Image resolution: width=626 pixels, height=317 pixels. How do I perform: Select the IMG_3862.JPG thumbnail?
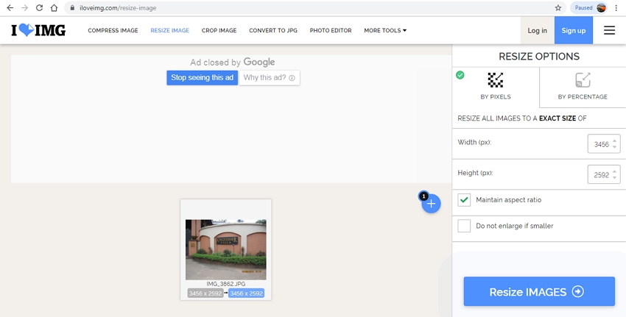[x=226, y=249]
